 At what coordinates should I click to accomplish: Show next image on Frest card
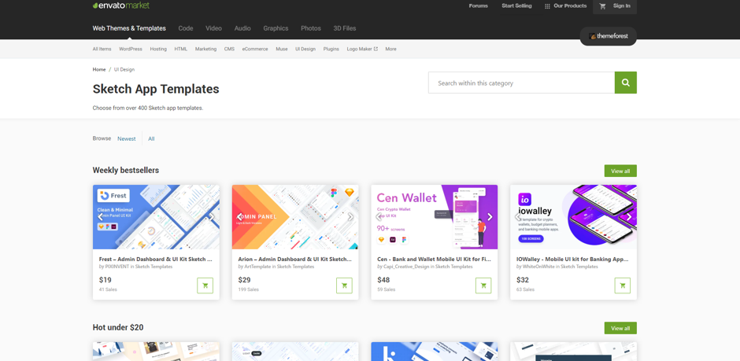click(212, 217)
